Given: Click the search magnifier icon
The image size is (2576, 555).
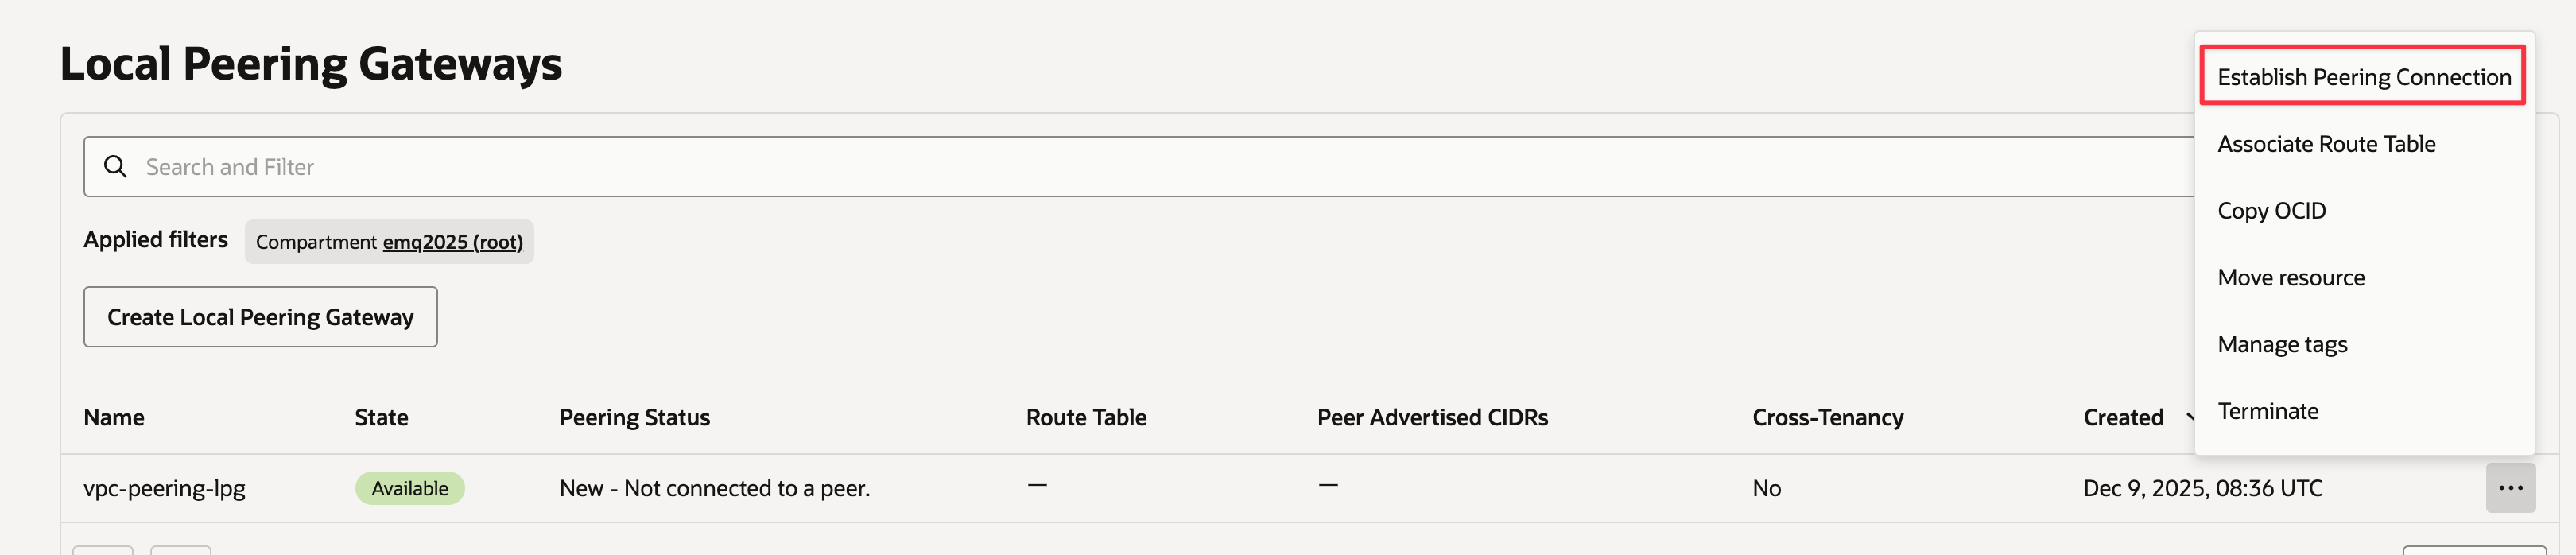Looking at the screenshot, I should coord(117,166).
